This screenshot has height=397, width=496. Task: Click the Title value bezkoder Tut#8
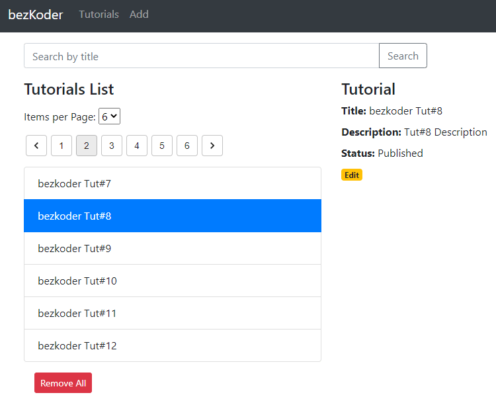(x=405, y=111)
